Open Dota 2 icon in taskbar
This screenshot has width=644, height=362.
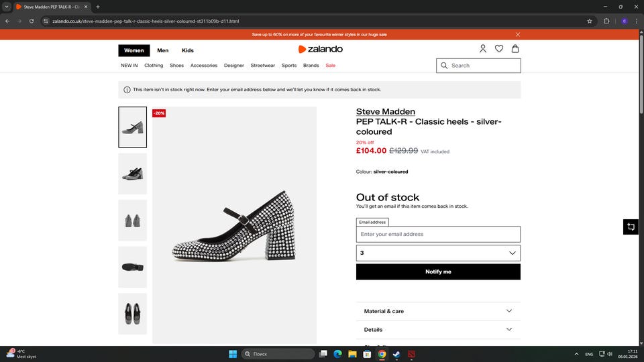(x=411, y=354)
